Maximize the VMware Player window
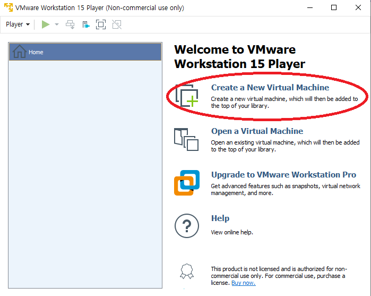The width and height of the screenshot is (371, 296). (334, 7)
